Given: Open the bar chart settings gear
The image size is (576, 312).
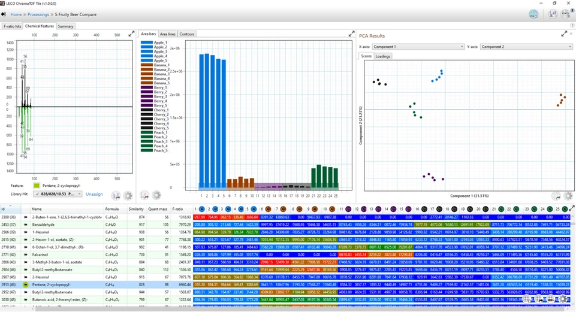Looking at the screenshot, I should [x=156, y=195].
